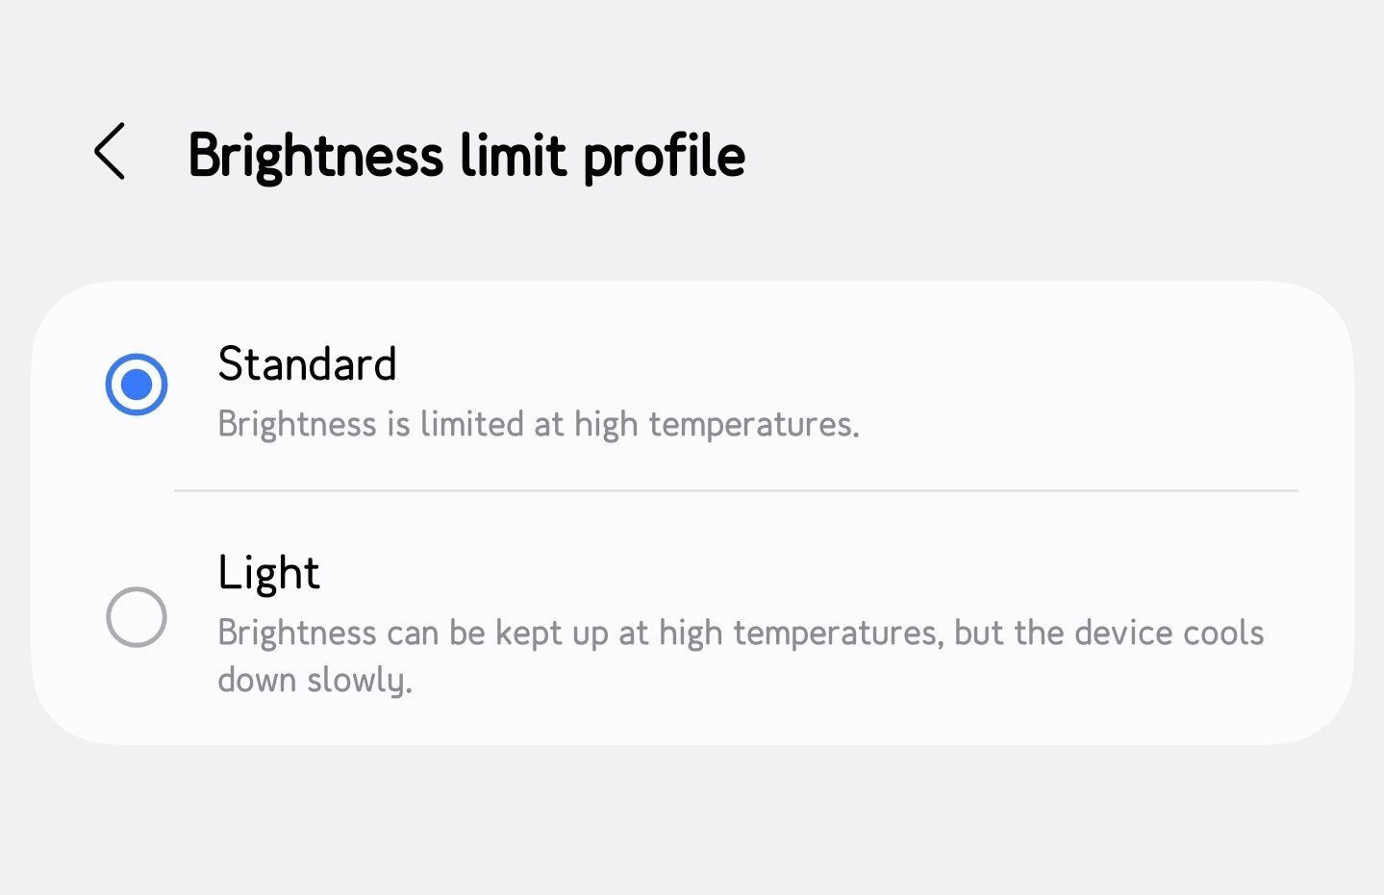Image resolution: width=1384 pixels, height=895 pixels.
Task: Click "high" in the Standard description
Action: point(606,424)
